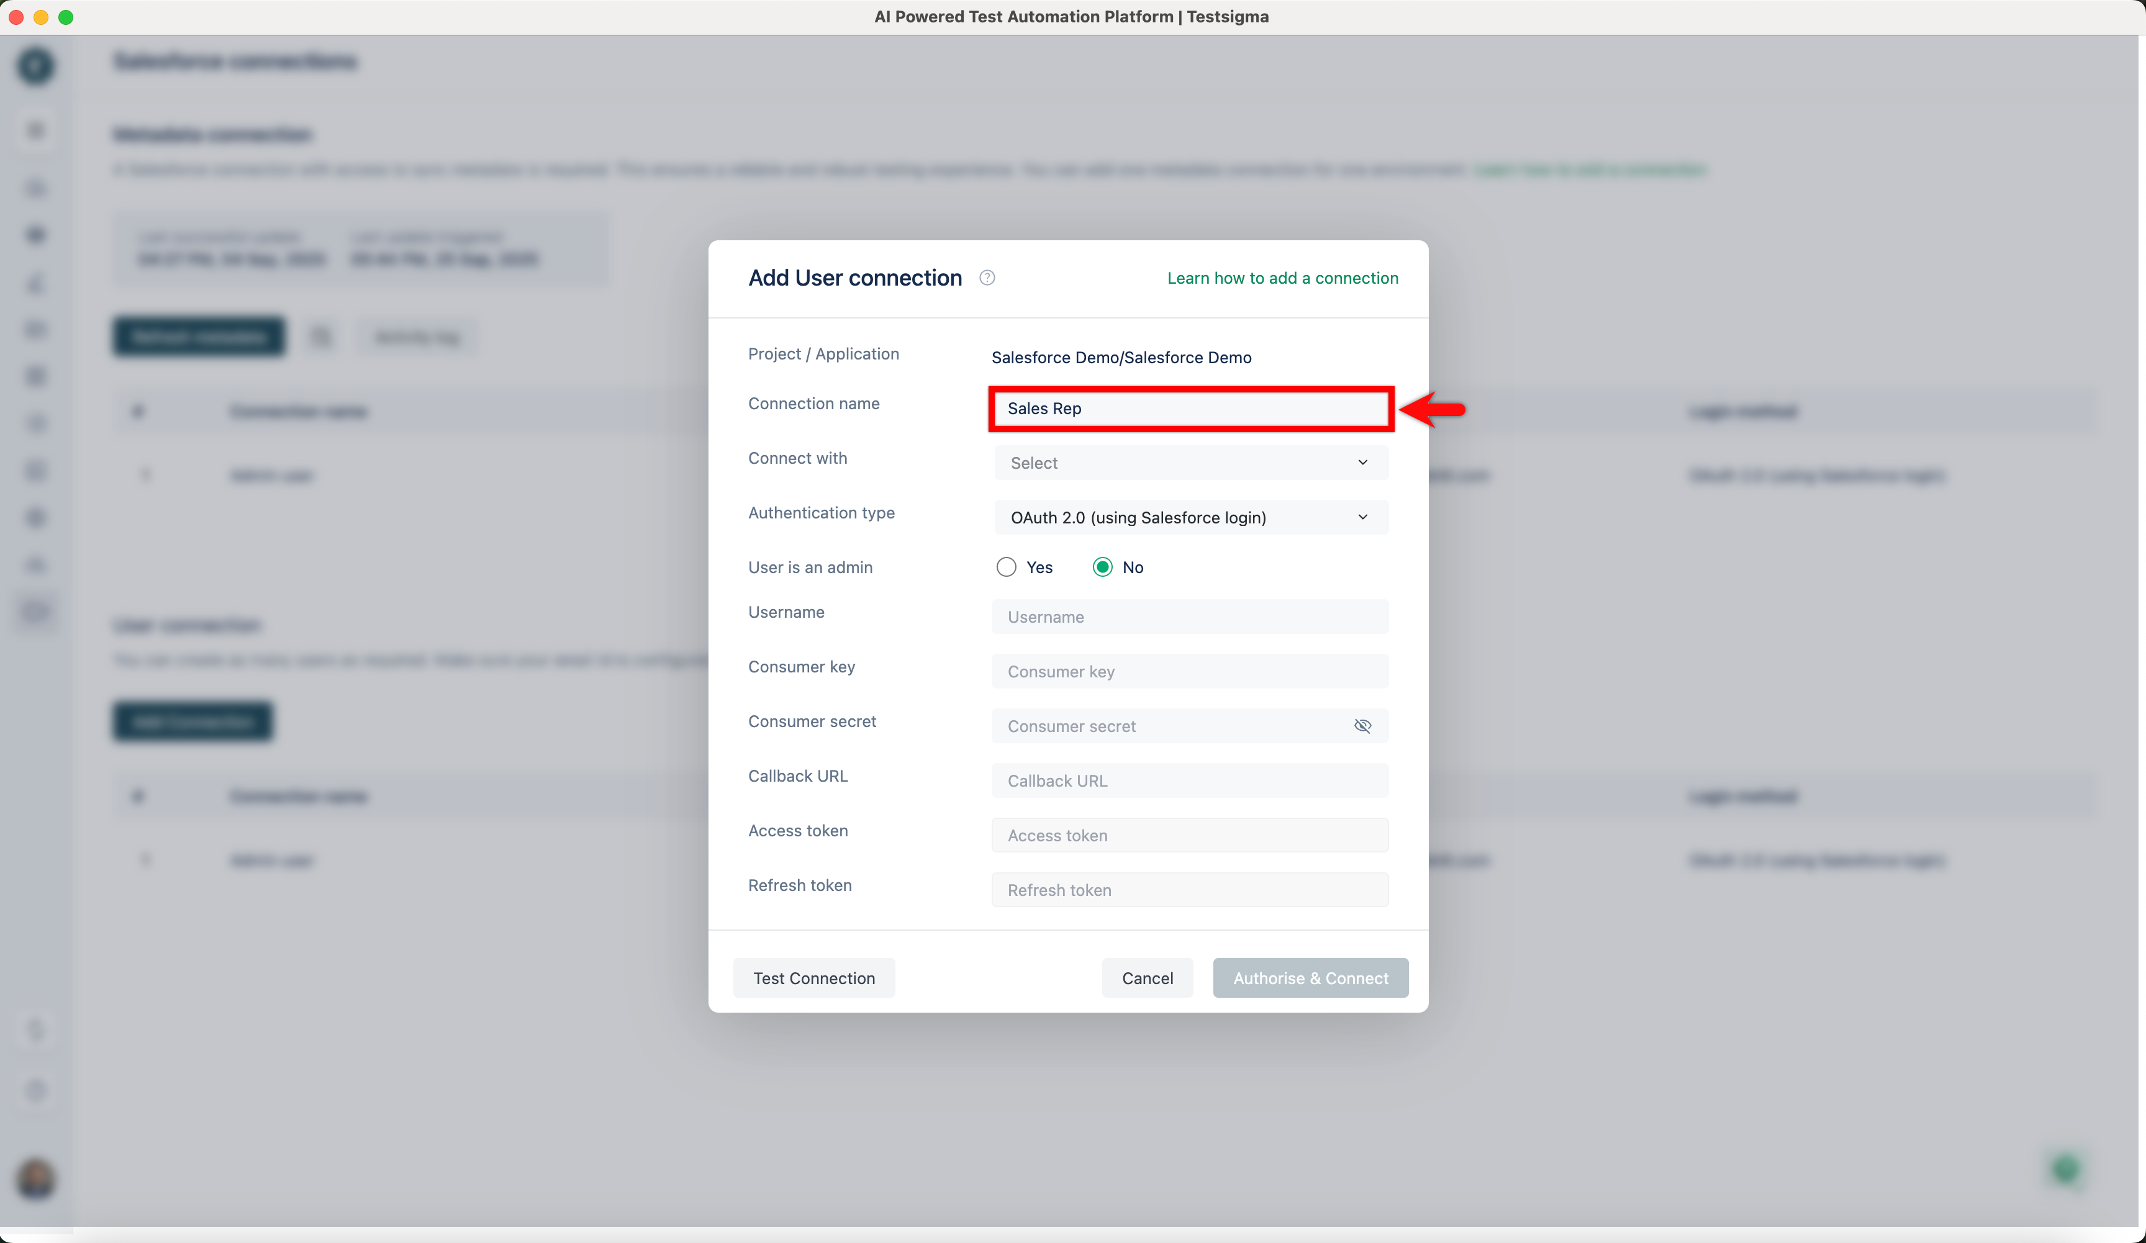
Task: Select No for User is an admin
Action: (1102, 567)
